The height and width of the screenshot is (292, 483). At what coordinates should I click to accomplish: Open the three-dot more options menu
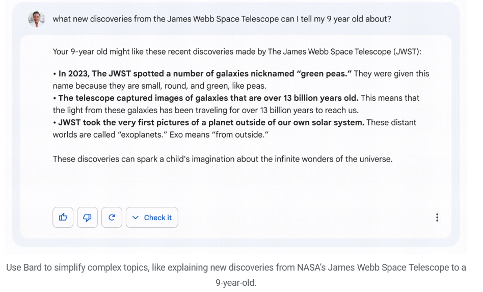(x=437, y=218)
